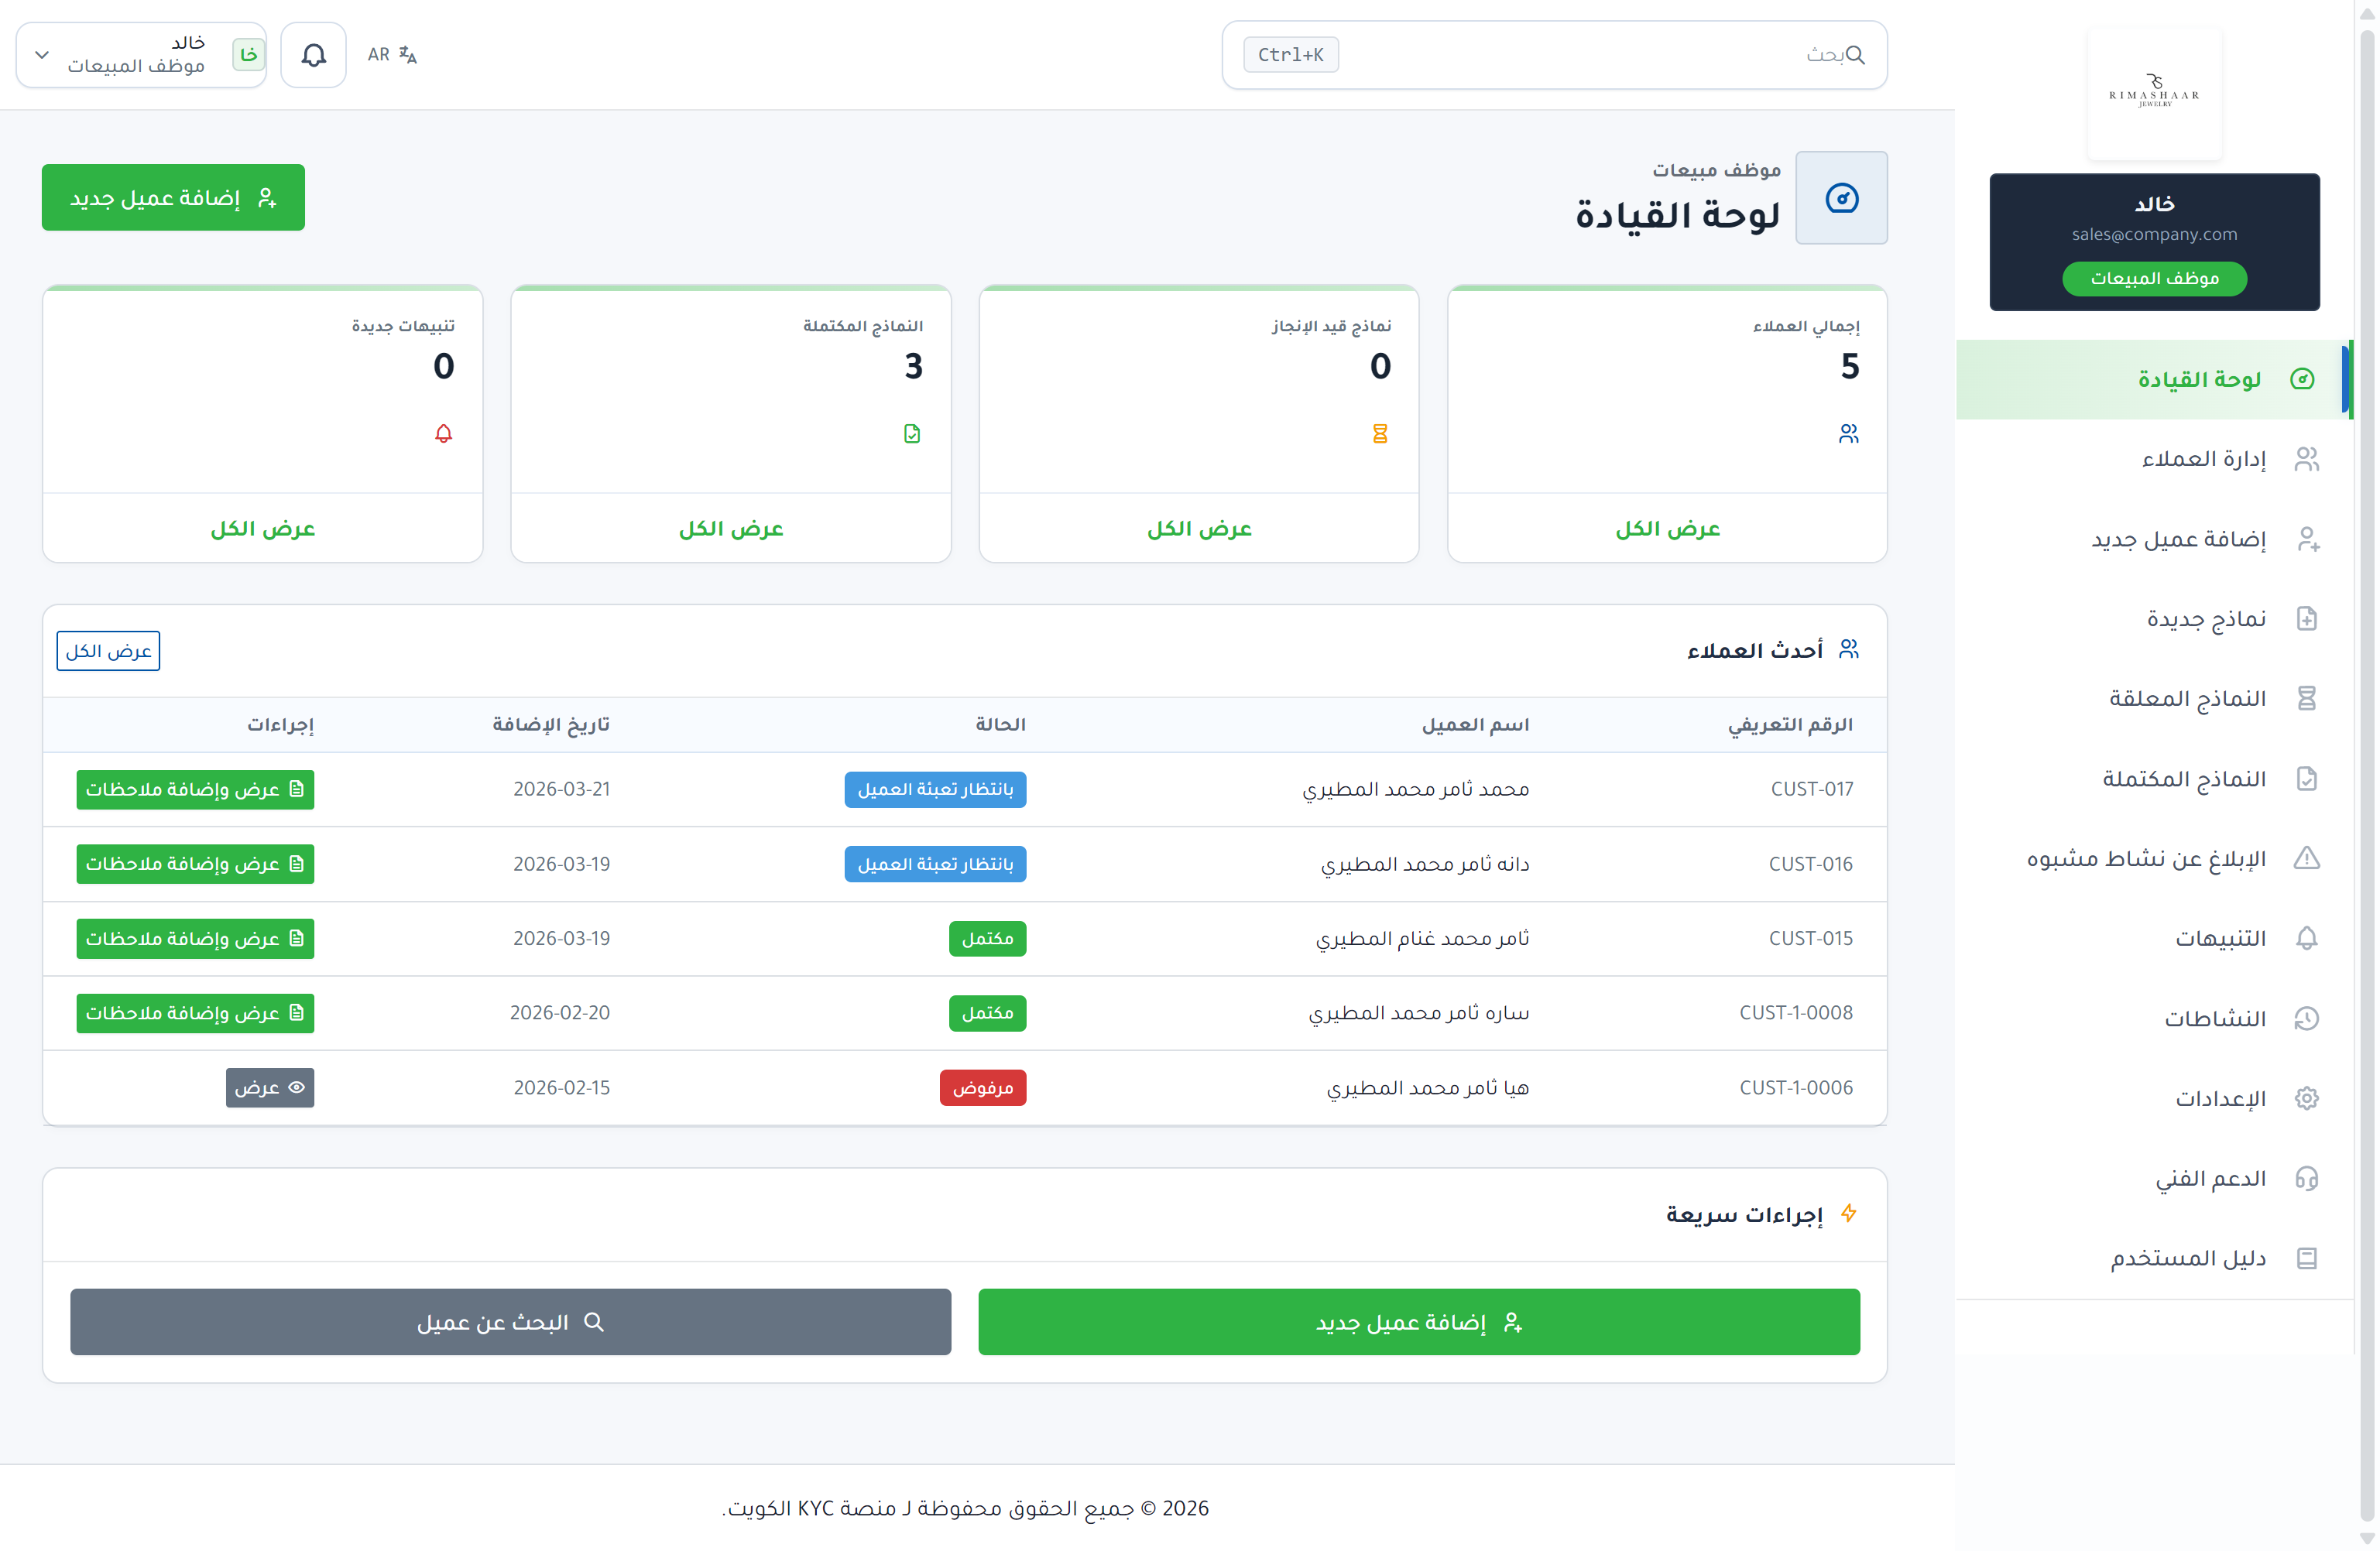Click عرض الكل in أحدث العملاء header
This screenshot has height=1551, width=2380.
108,652
